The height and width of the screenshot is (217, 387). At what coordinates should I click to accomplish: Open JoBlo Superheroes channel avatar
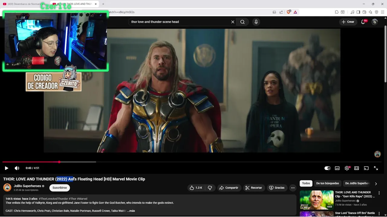[x=7, y=187]
